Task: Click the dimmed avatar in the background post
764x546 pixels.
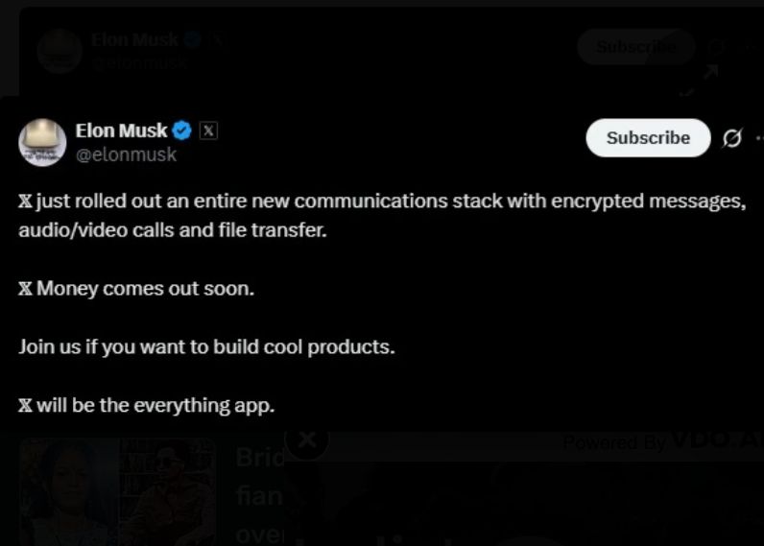Action: 60,50
